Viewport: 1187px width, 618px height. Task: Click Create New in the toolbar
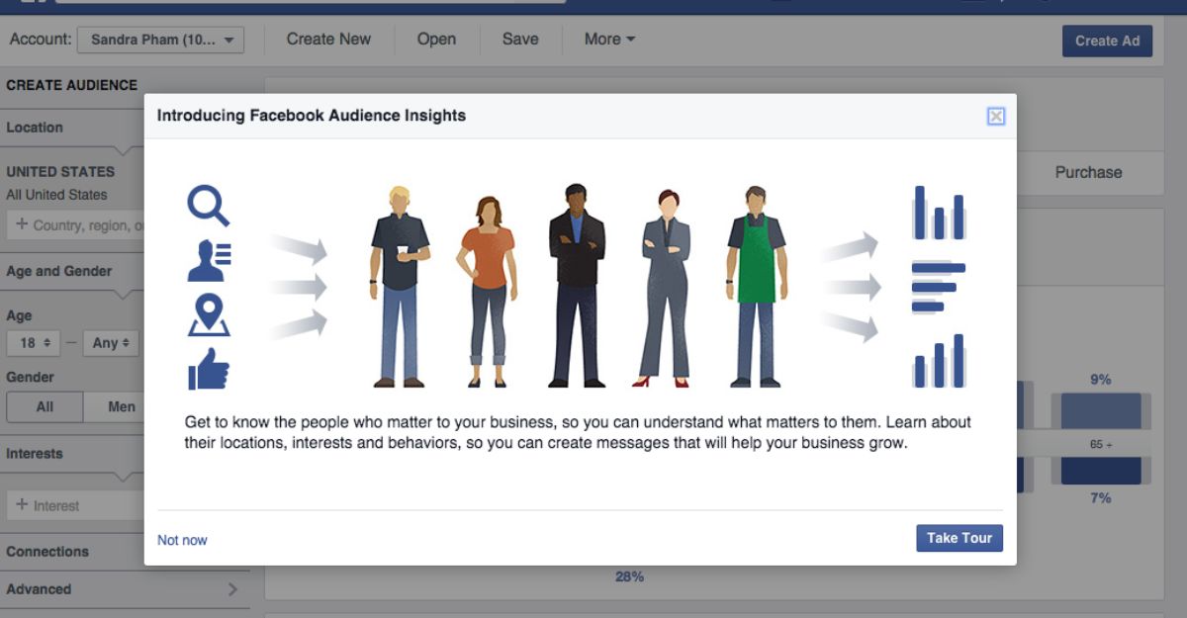click(328, 40)
